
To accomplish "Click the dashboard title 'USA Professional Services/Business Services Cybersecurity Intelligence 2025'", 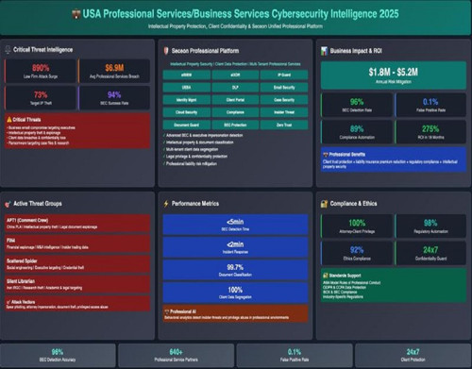I will pyautogui.click(x=241, y=14).
